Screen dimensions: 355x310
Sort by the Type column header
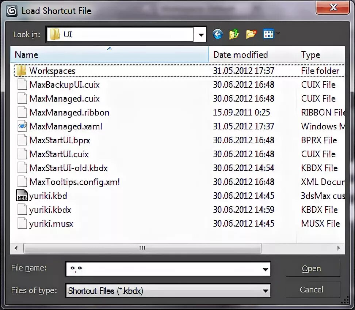321,54
